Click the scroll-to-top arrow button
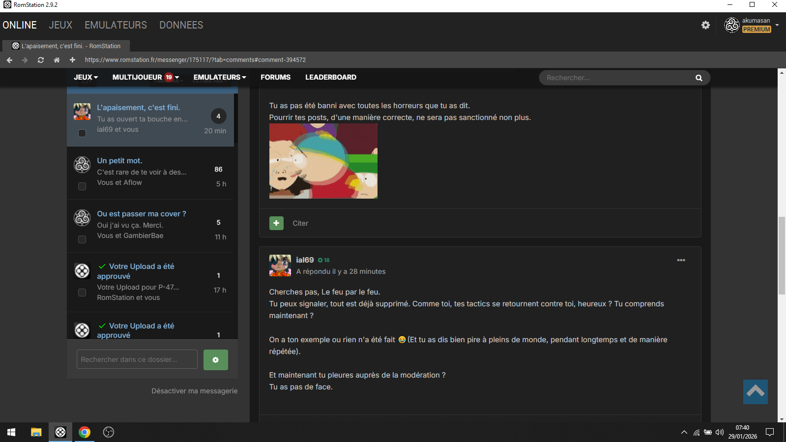 (x=755, y=391)
